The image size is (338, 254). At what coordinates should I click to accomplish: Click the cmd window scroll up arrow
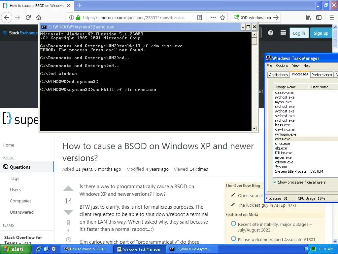click(x=254, y=34)
